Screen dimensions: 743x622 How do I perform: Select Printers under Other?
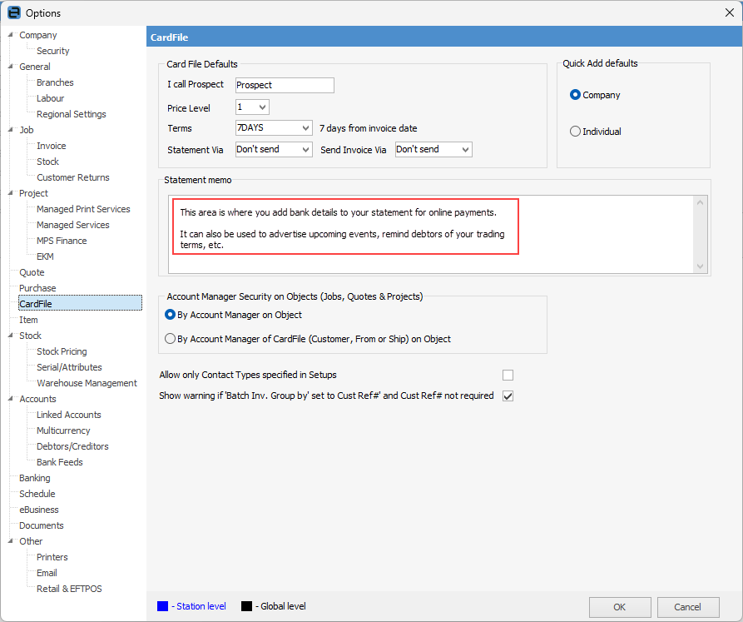pos(52,557)
